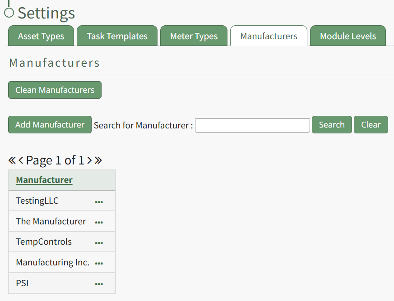Open the three-dot menu for Manufacturing Inc.
394x301 pixels.
tap(99, 263)
